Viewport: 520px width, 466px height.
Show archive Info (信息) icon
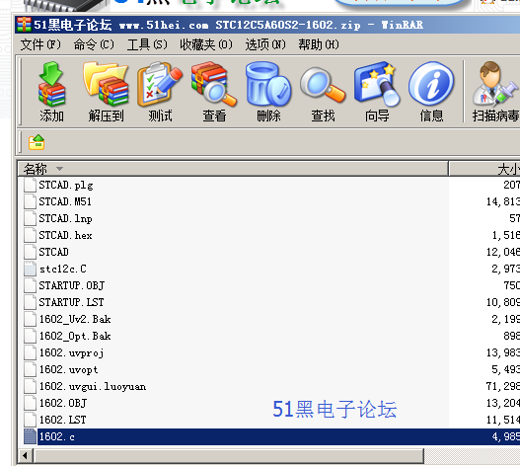431,92
